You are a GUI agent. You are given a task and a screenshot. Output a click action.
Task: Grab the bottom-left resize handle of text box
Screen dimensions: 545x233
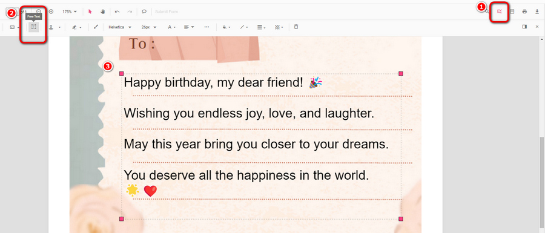tap(121, 218)
